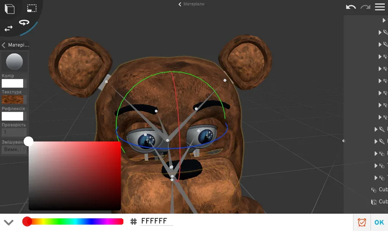Select the cube object mode icon
388x231 pixels.
(9, 9)
